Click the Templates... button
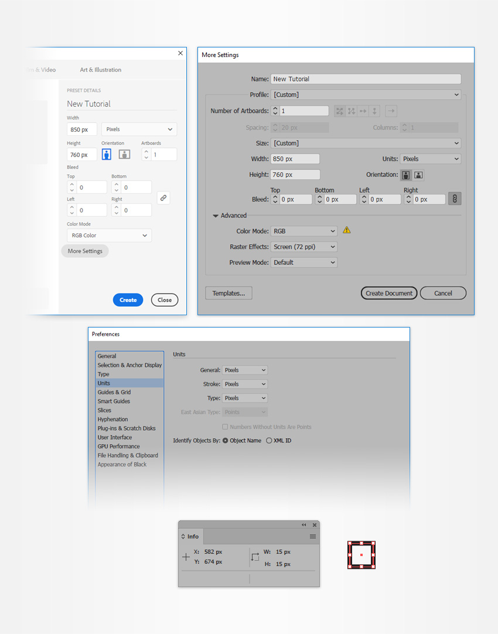 [x=229, y=293]
